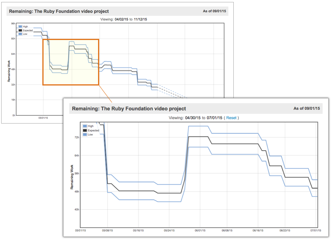Screen dimensions: 331x240
Task: Select the 04/30/15 viewing start date
Action: point(193,118)
